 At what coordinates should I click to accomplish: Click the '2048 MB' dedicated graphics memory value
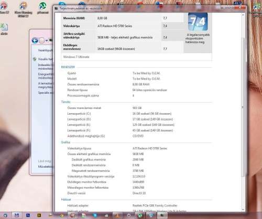point(138,160)
